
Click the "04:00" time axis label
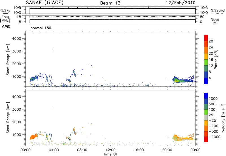coord(54,150)
